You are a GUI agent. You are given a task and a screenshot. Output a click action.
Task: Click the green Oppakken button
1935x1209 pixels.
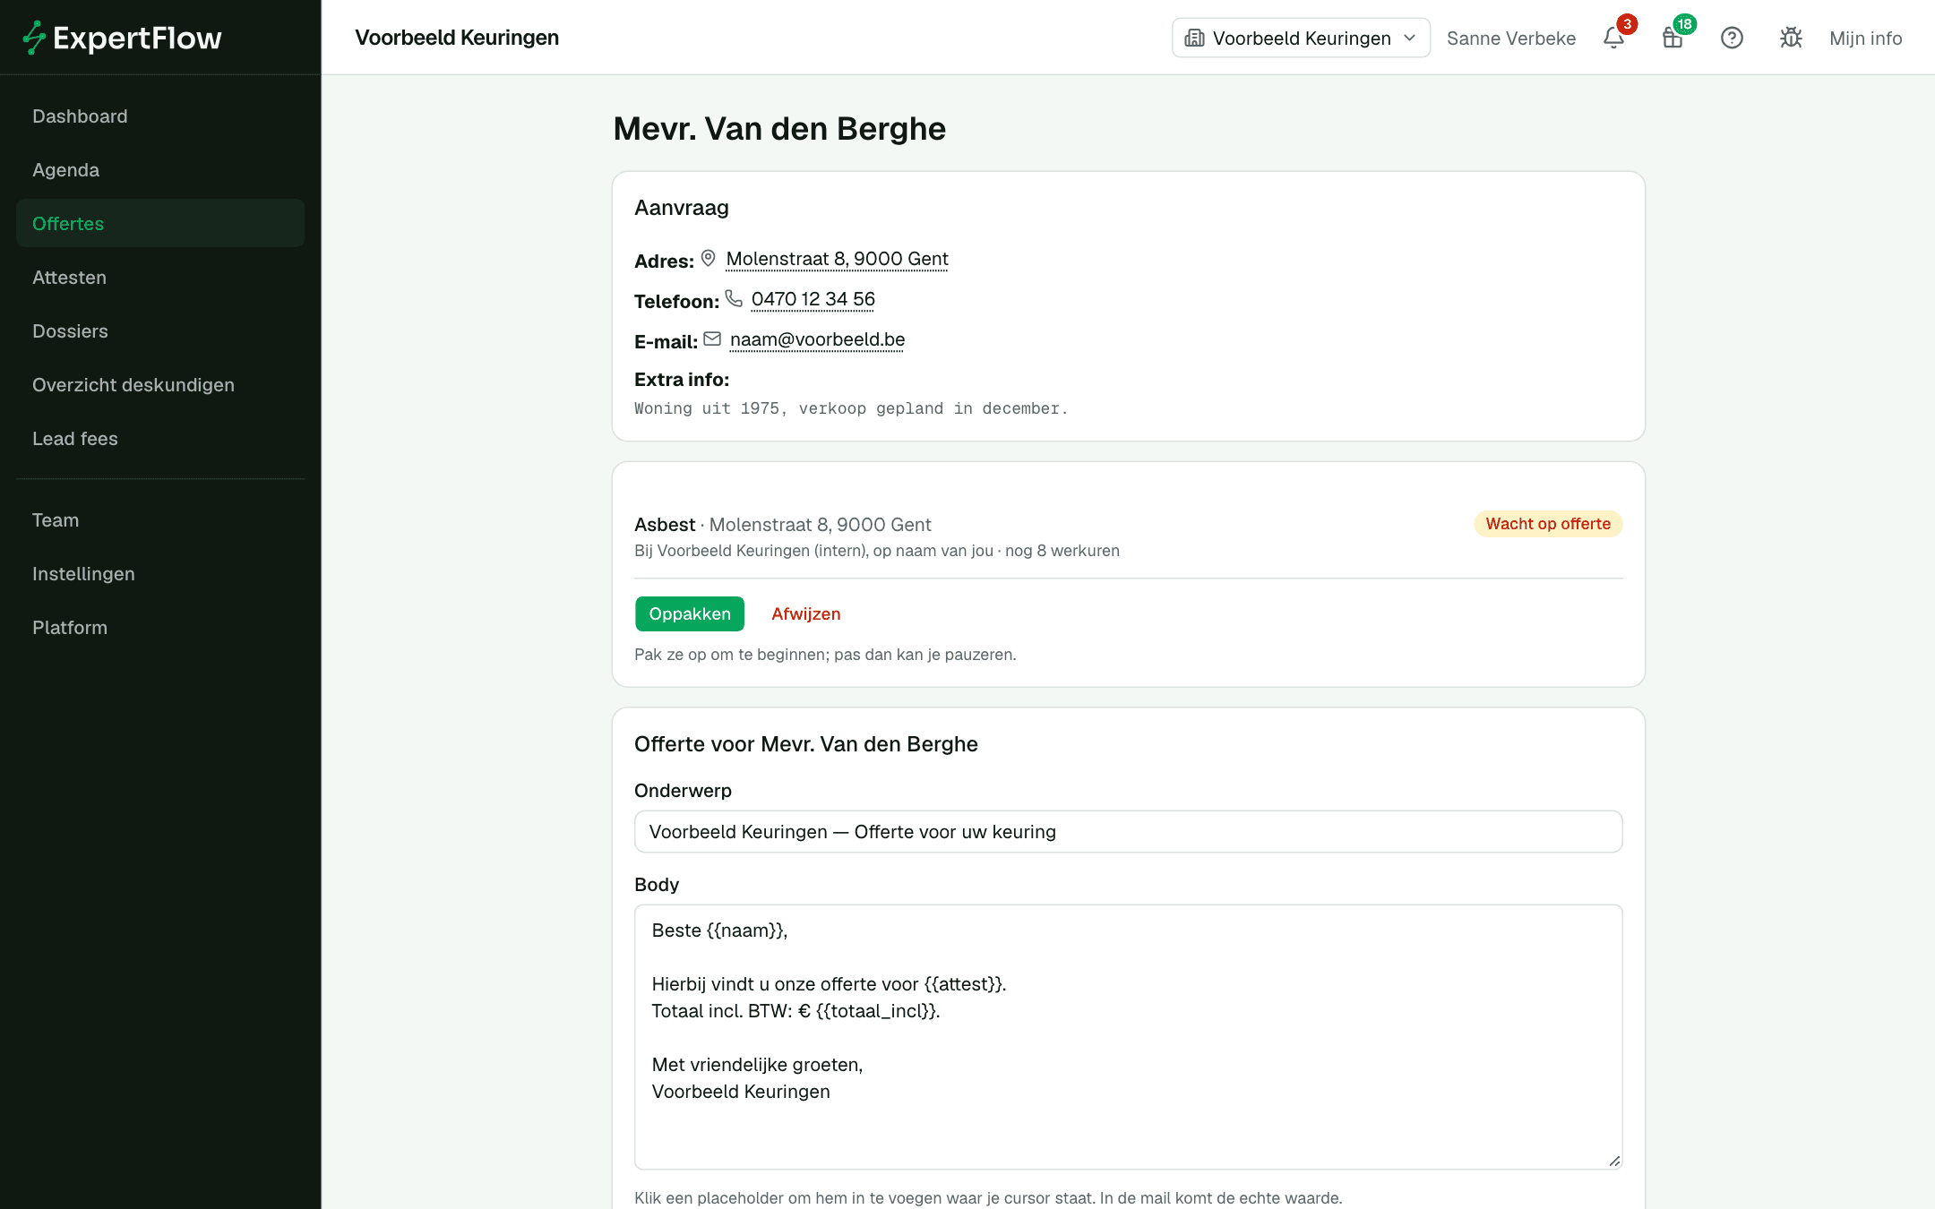690,613
